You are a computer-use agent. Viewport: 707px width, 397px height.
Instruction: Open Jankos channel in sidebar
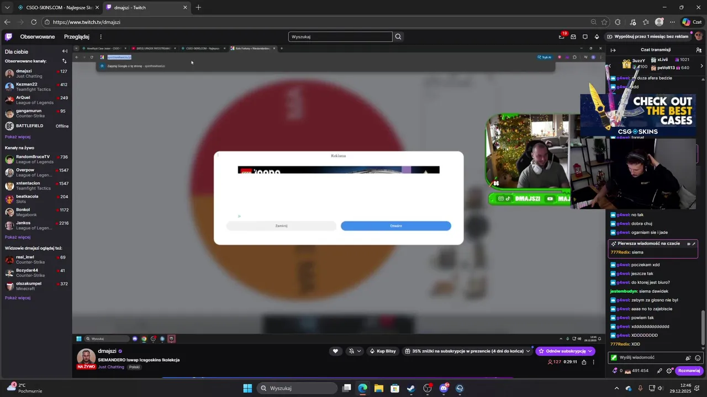point(36,226)
